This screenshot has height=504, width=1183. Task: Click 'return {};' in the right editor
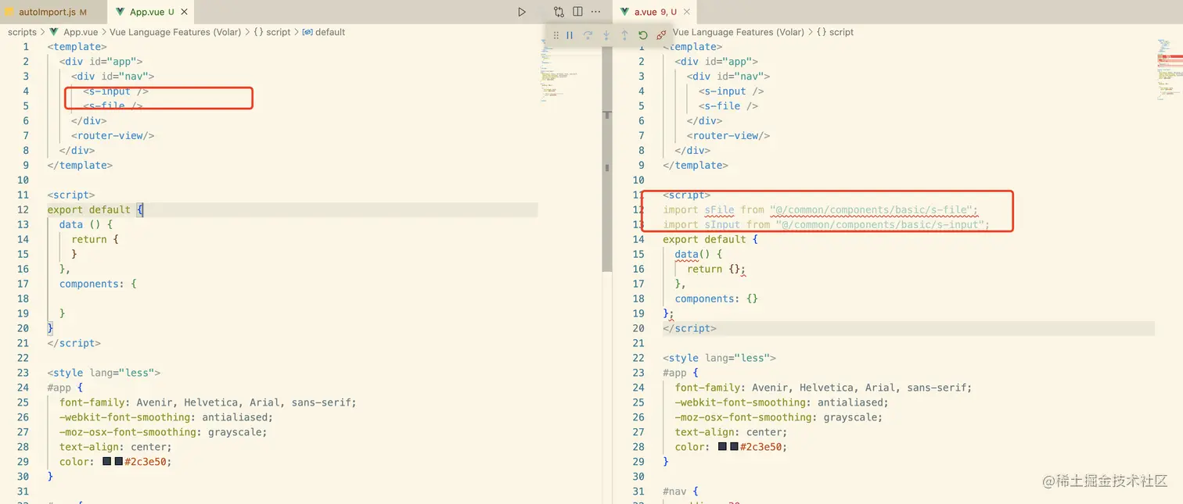tap(717, 269)
